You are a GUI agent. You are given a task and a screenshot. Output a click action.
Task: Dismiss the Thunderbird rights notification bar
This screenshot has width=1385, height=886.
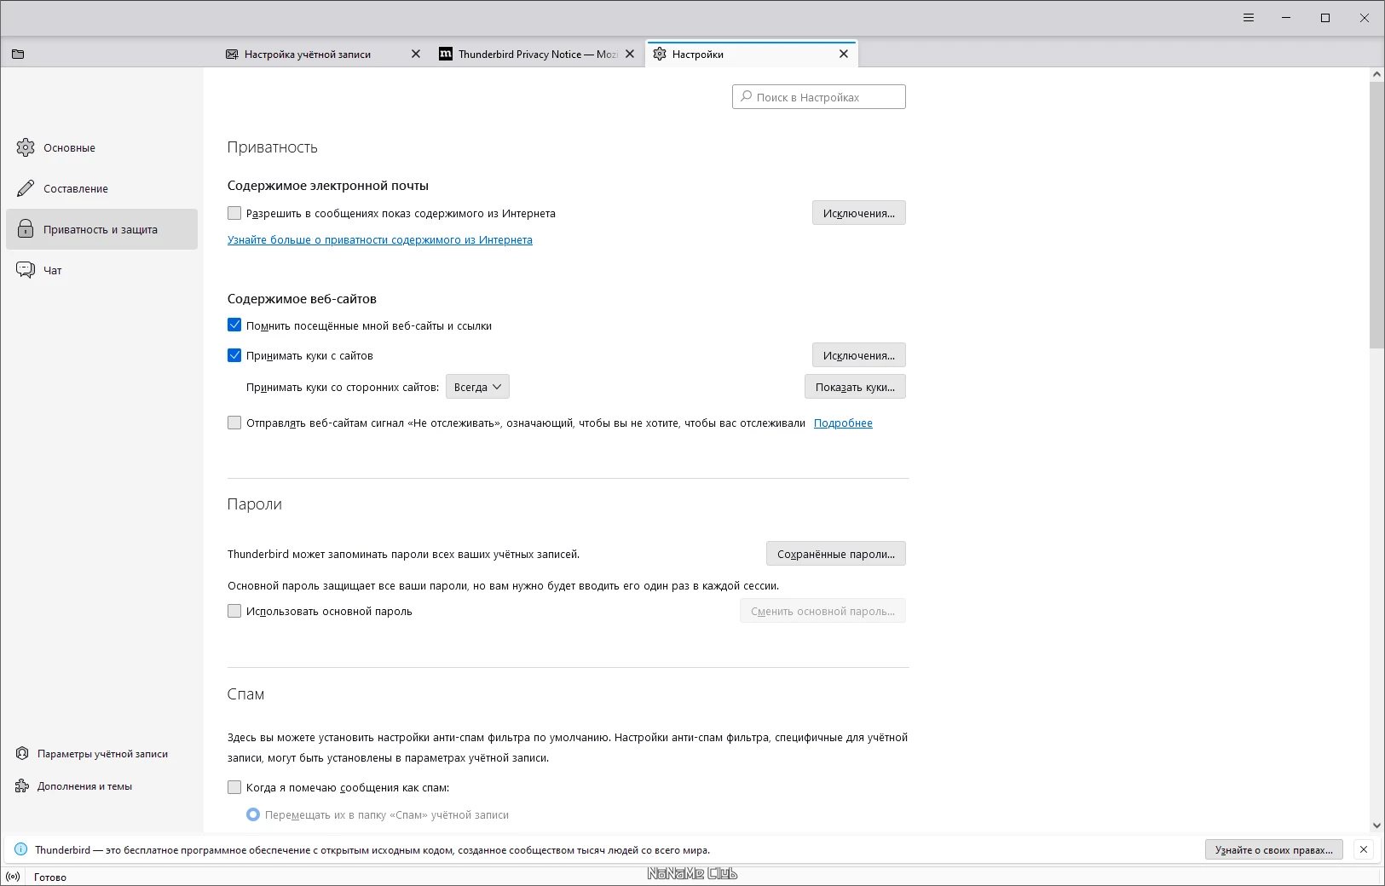(1364, 849)
